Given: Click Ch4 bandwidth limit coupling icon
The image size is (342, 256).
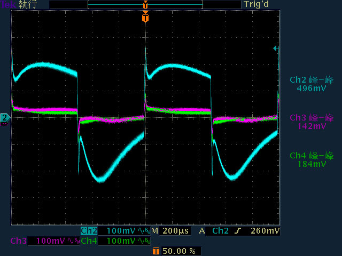Looking at the screenshot, I should 144,241.
